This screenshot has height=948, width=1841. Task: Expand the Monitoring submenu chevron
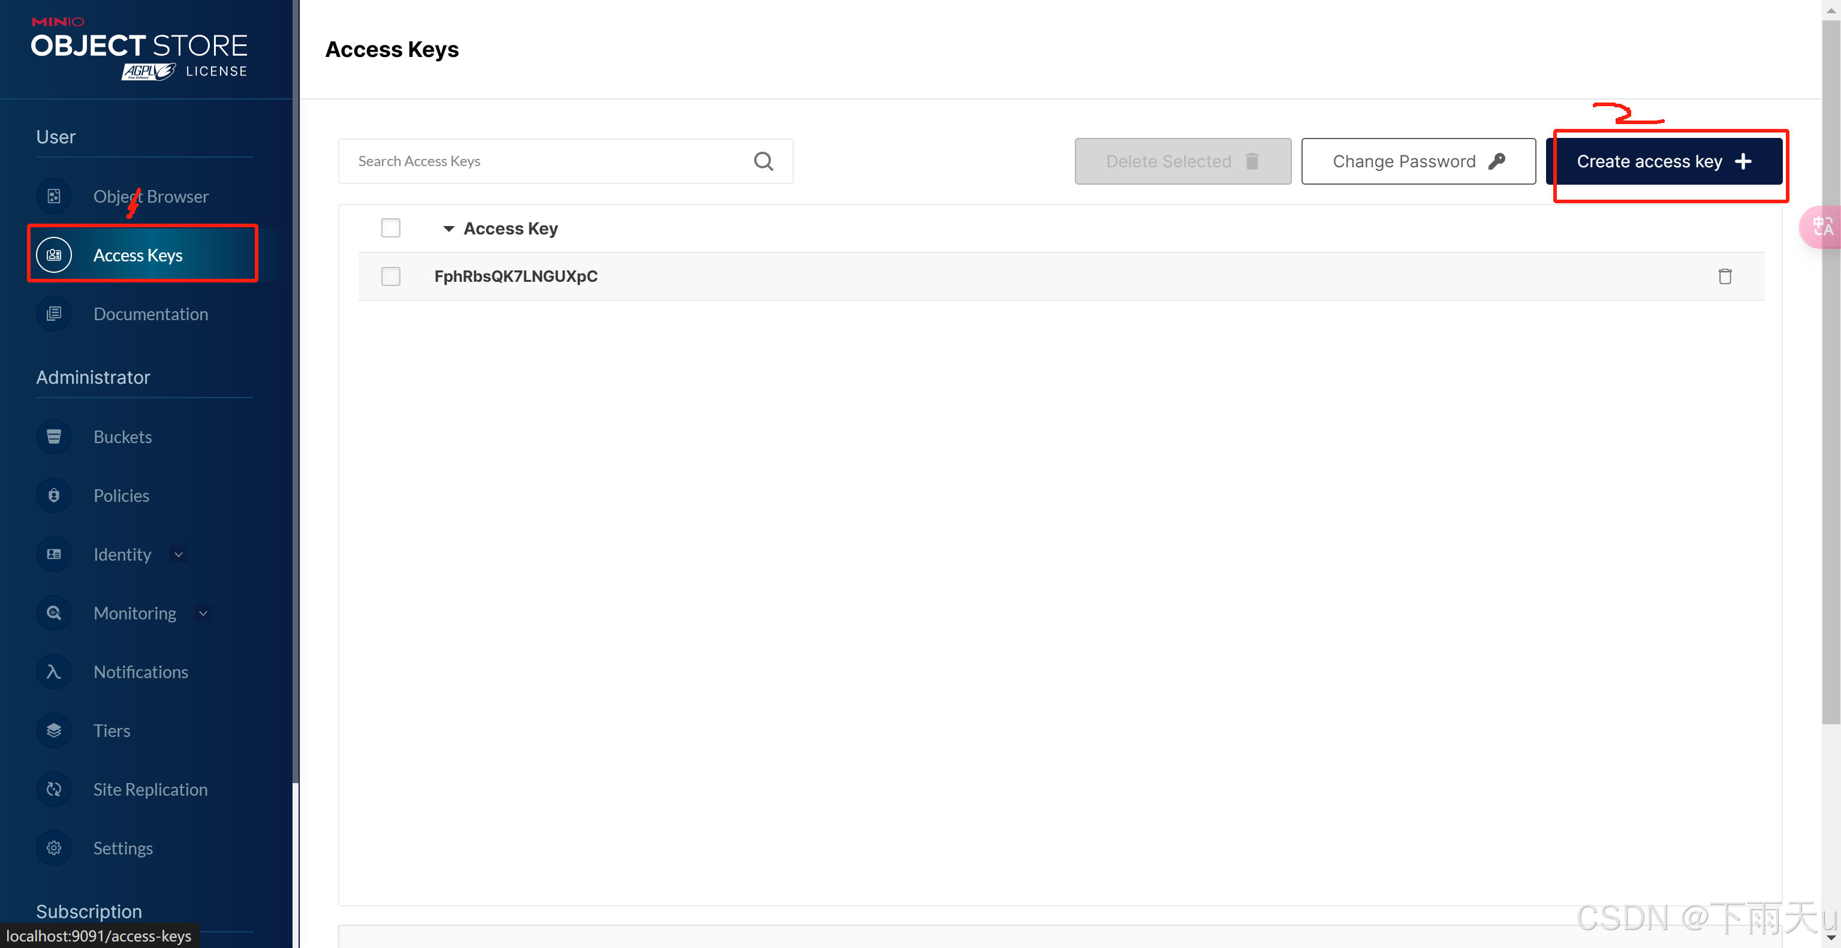(x=203, y=613)
